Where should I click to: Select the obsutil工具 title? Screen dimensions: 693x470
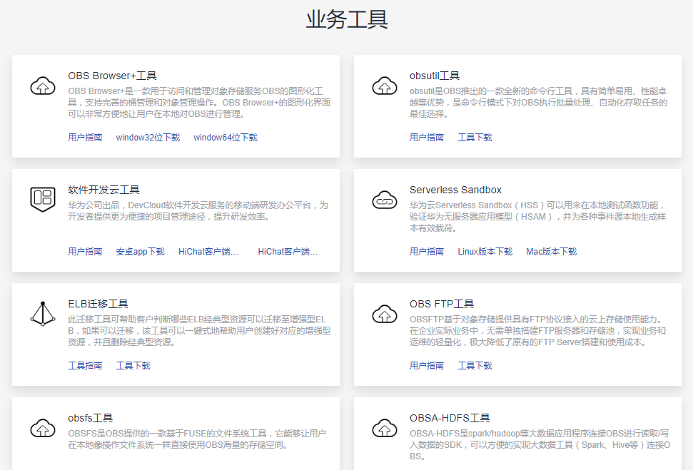click(x=435, y=76)
